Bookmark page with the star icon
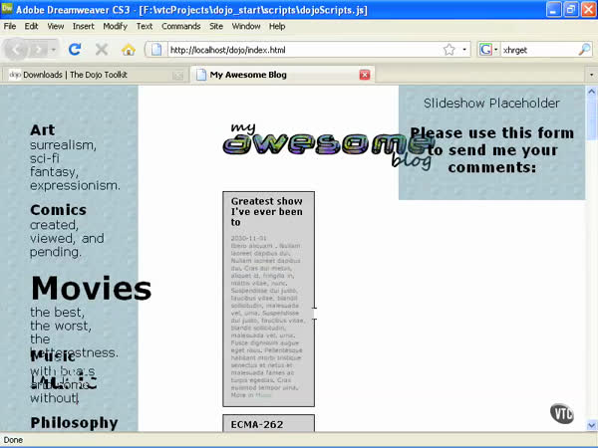The height and width of the screenshot is (448, 598). click(448, 49)
